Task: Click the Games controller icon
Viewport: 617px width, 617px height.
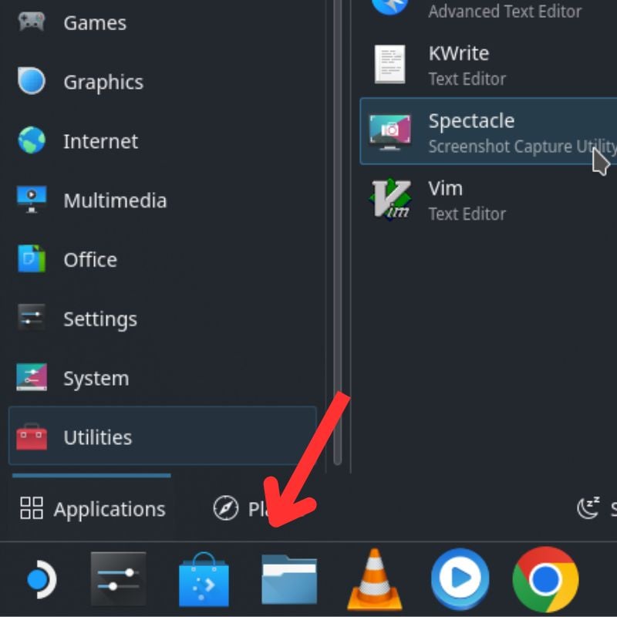Action: pyautogui.click(x=32, y=22)
